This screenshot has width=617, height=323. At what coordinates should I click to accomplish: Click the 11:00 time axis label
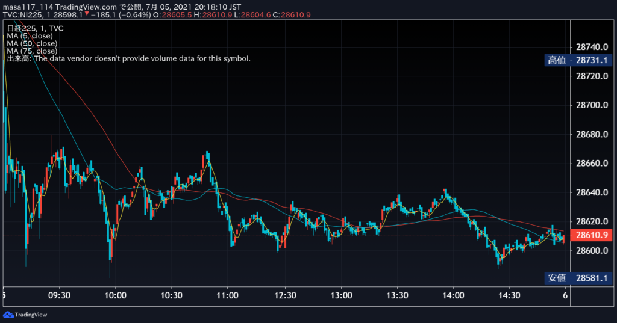click(x=227, y=295)
